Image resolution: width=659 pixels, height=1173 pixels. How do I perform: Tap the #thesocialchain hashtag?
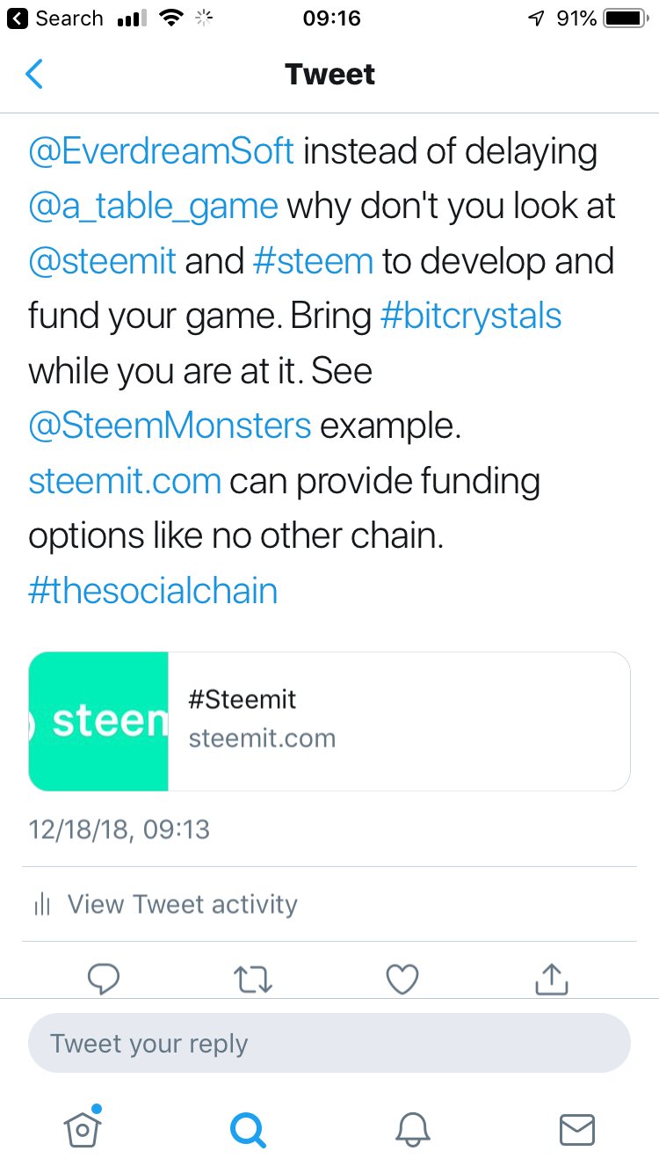(x=153, y=590)
